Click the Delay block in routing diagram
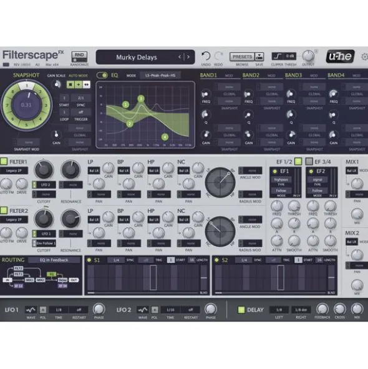Screen dimensions: 368x369 (62, 280)
